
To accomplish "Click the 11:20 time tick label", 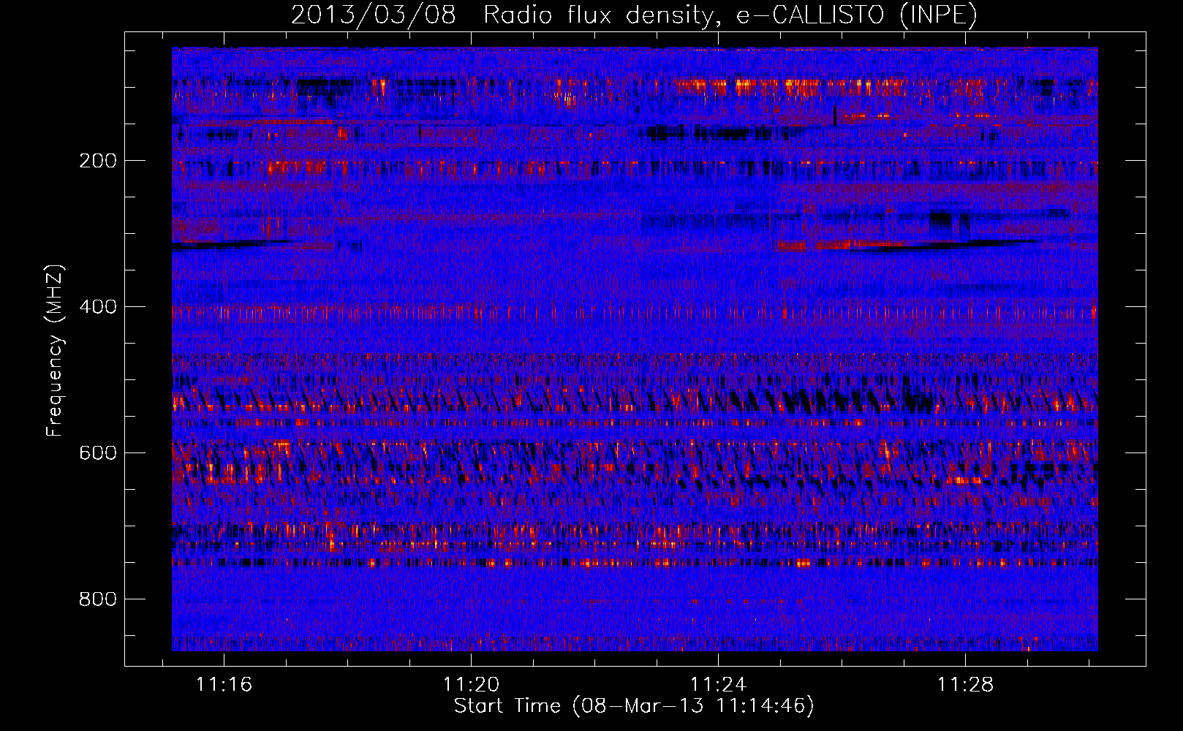I will click(x=472, y=684).
